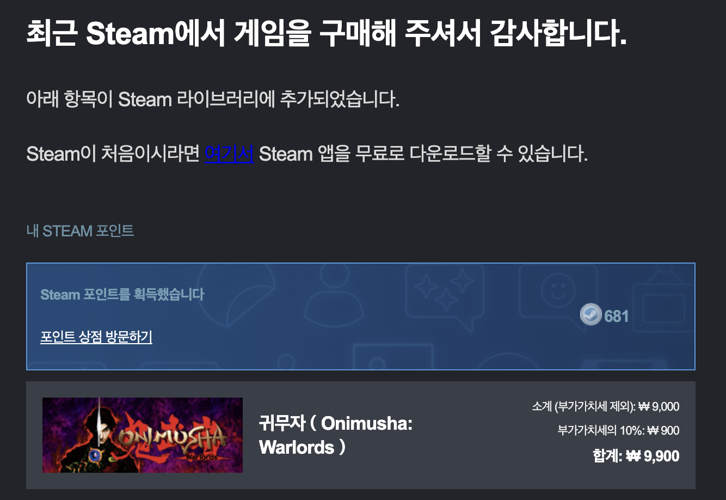Click the gray purchase item row
This screenshot has height=500, width=726.
click(x=361, y=435)
